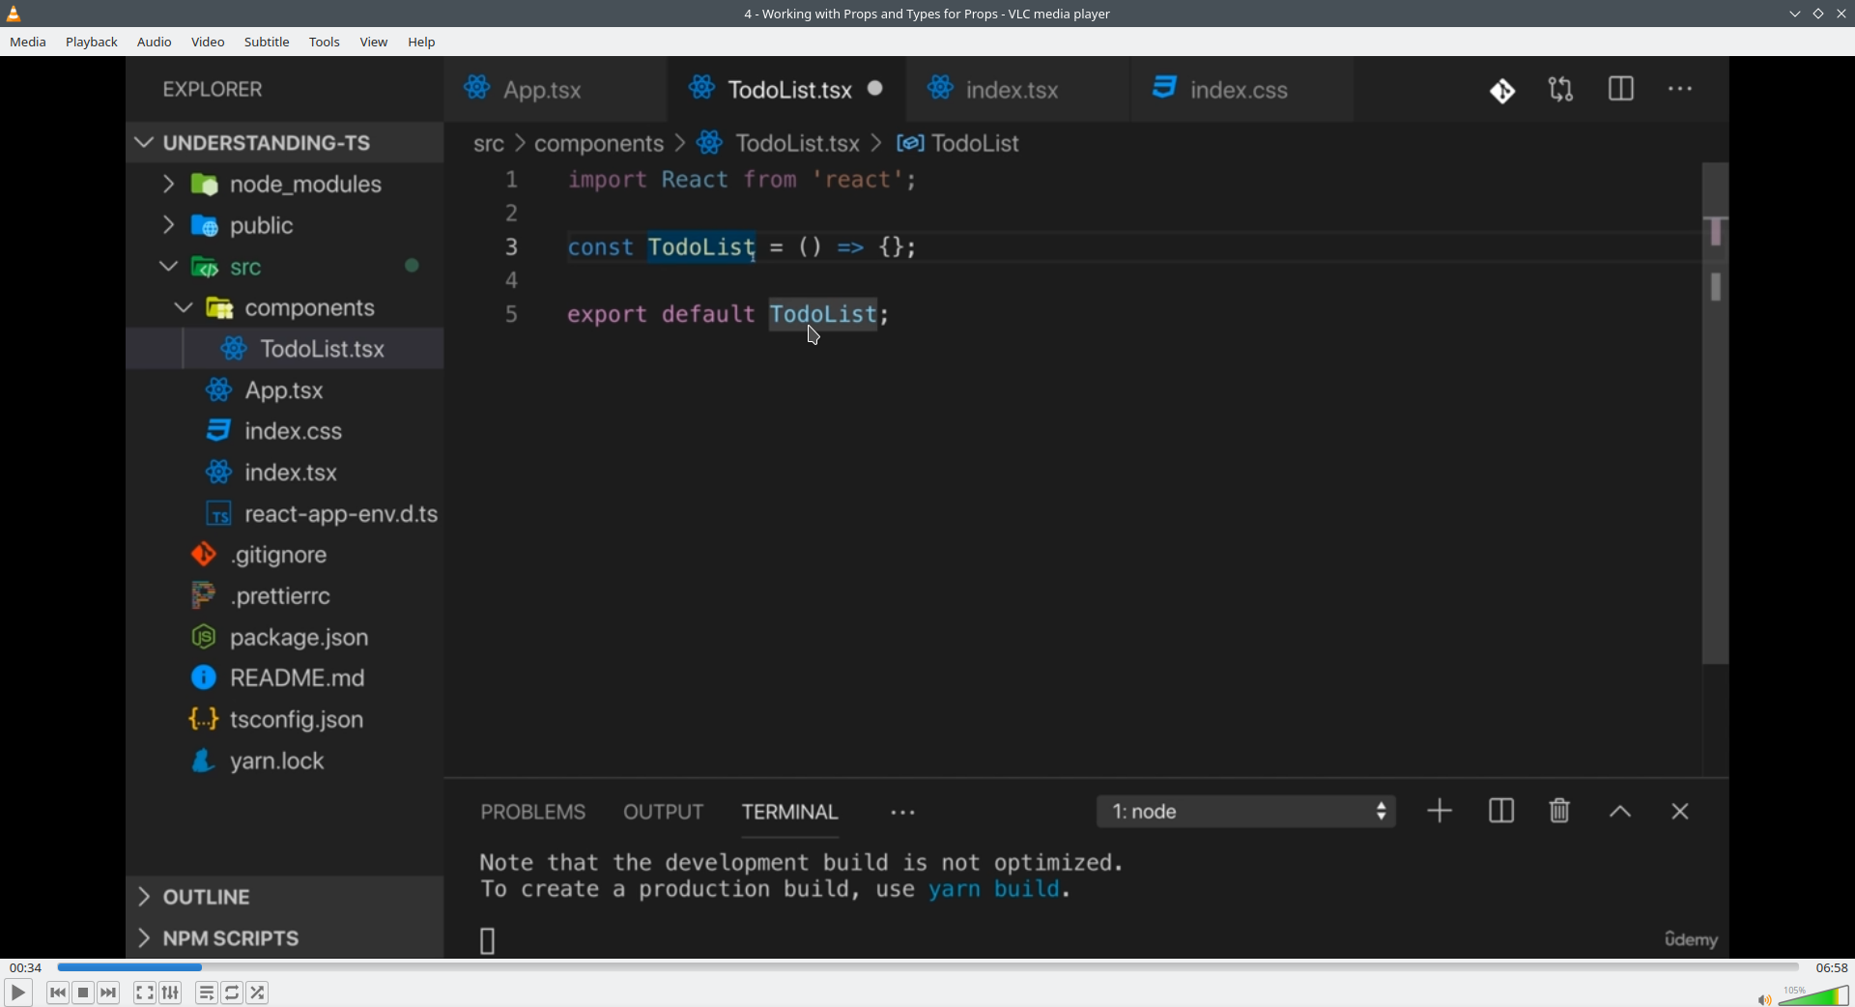Click the play button in VLC
This screenshot has height=1007, width=1855.
click(17, 993)
